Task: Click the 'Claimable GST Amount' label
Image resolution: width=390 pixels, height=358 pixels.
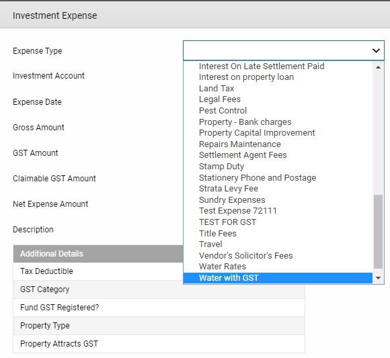Action: [x=54, y=179]
